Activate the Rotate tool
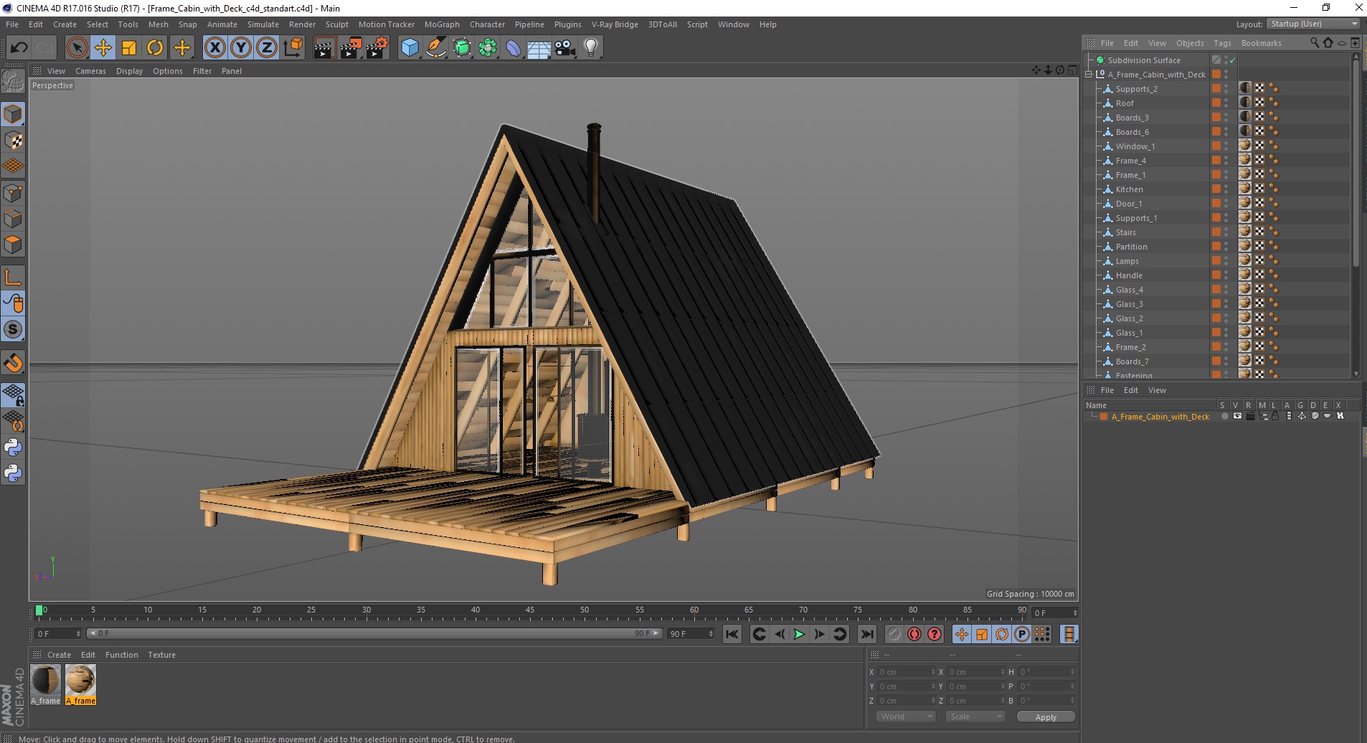The image size is (1367, 743). coord(155,48)
